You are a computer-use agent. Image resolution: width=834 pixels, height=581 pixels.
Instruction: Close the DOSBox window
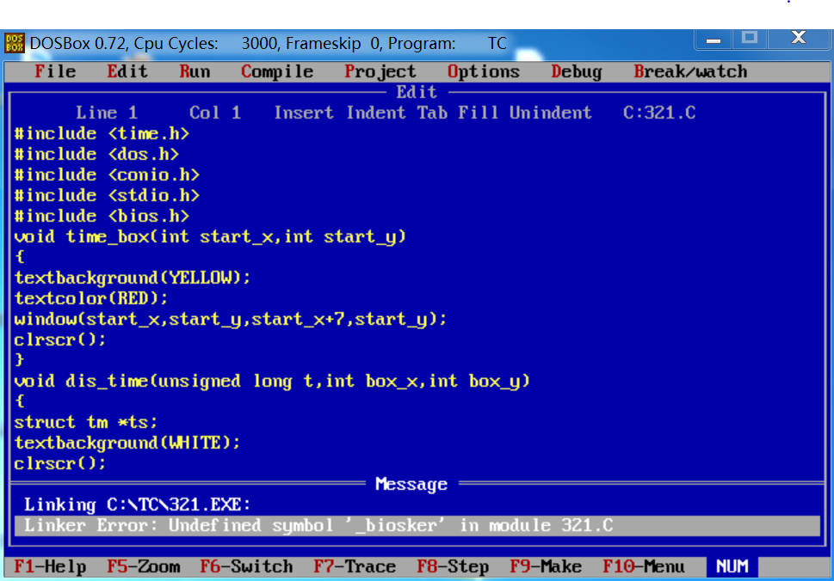(799, 38)
